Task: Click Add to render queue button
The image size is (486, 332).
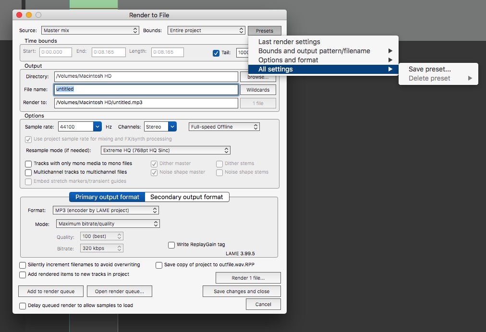Action: click(x=51, y=291)
